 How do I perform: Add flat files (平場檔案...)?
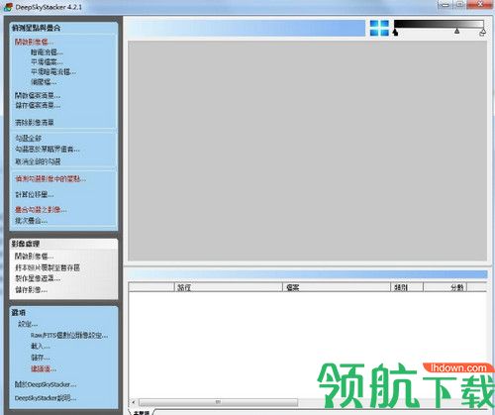pyautogui.click(x=47, y=61)
